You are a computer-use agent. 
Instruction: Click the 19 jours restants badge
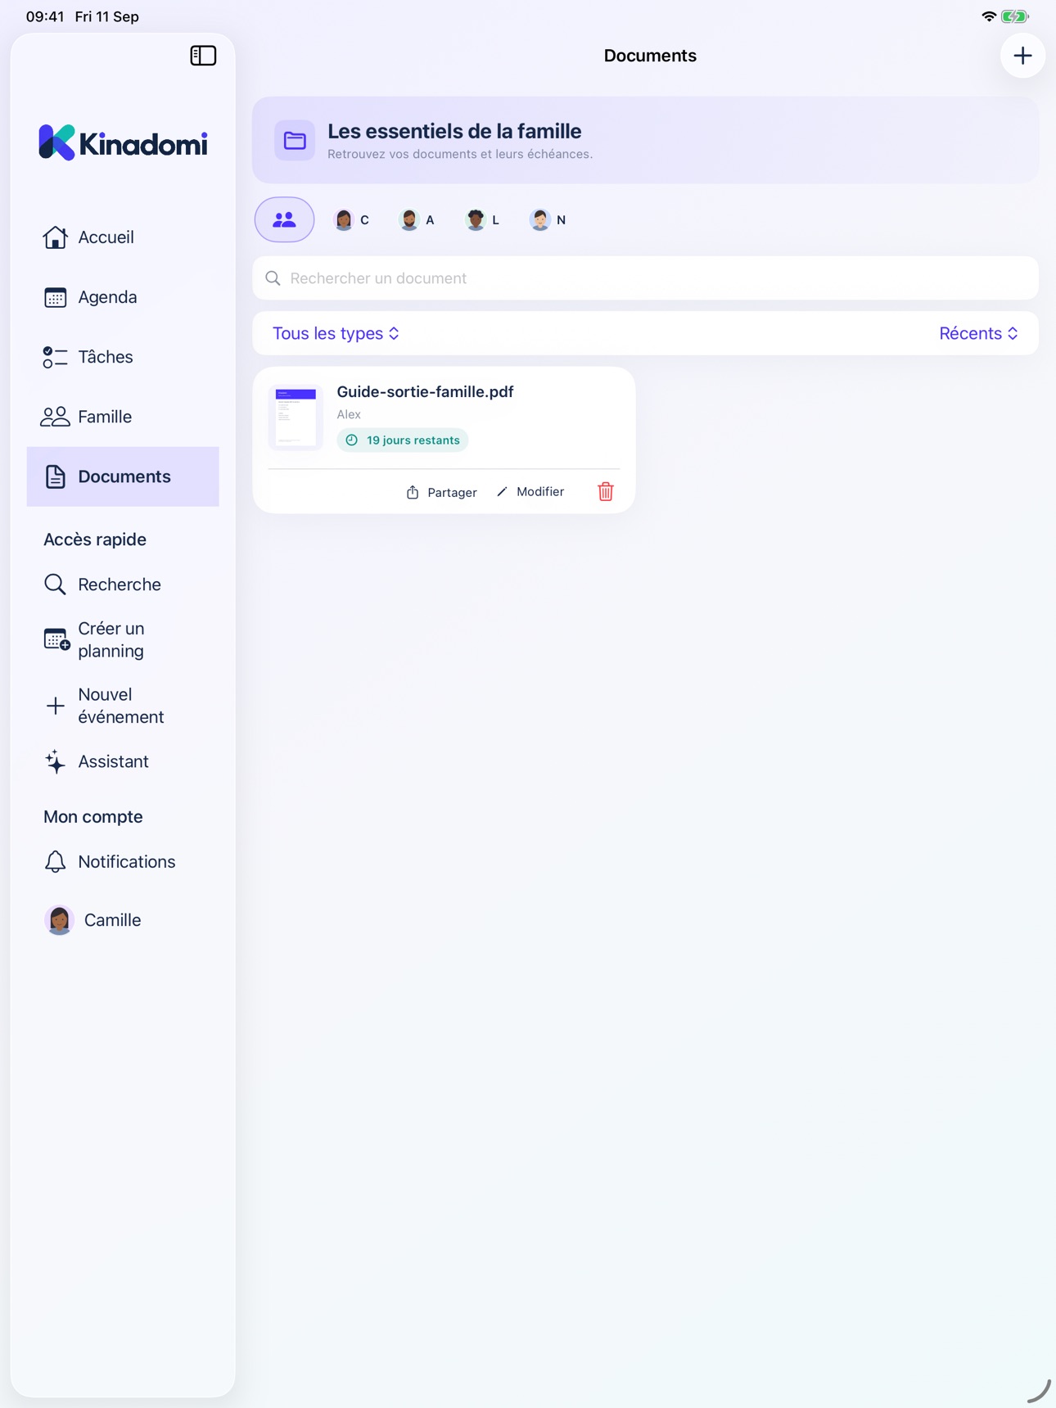coord(403,440)
